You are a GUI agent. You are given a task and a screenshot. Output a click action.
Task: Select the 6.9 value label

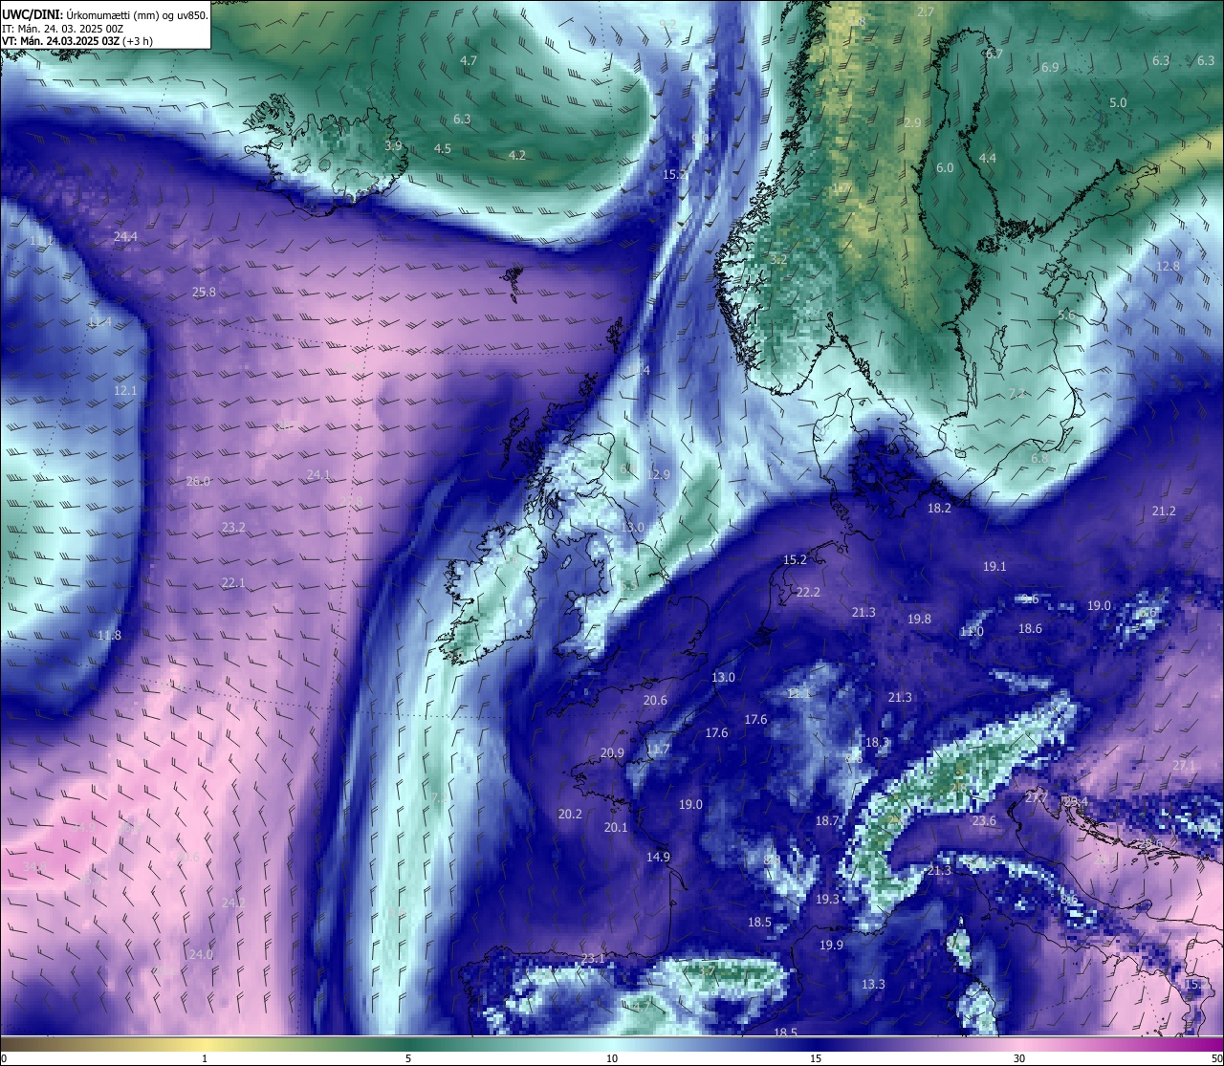point(1050,68)
